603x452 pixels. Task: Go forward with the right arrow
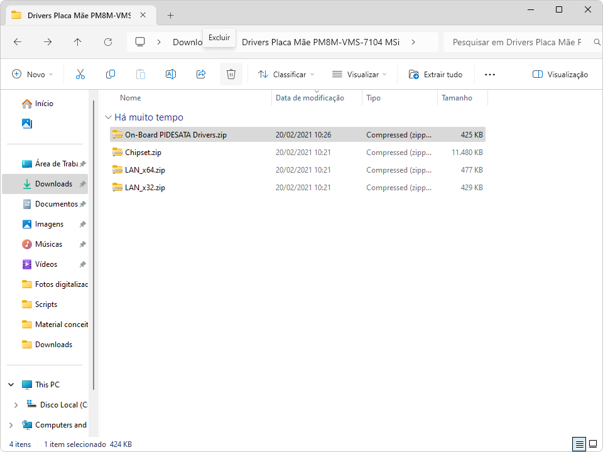(48, 42)
